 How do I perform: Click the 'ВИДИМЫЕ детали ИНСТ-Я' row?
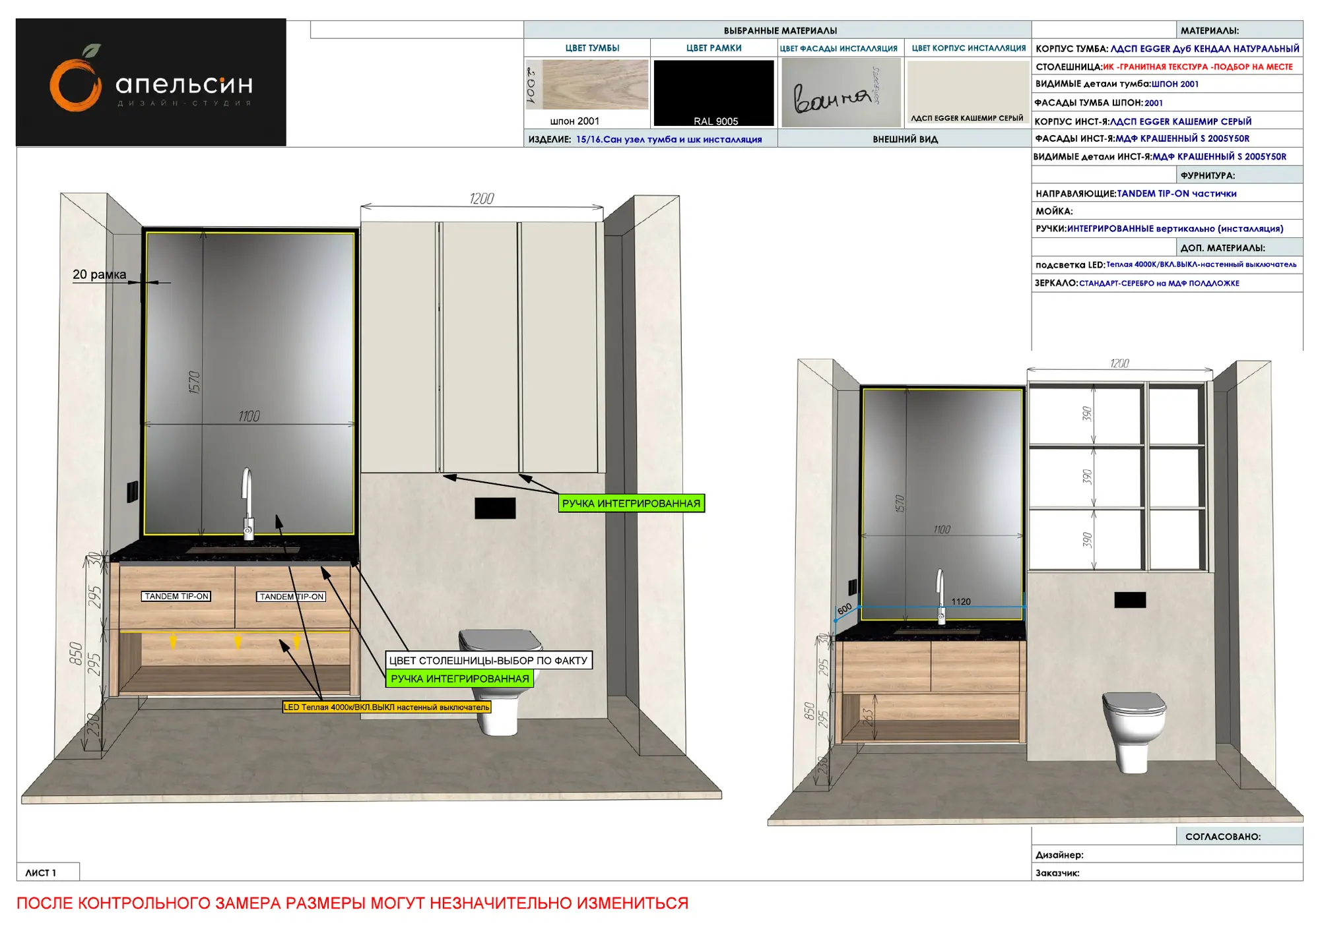coord(1167,156)
